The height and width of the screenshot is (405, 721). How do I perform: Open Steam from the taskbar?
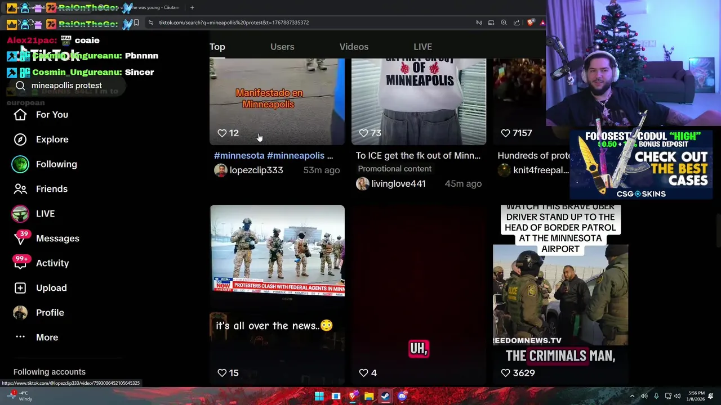pyautogui.click(x=385, y=396)
